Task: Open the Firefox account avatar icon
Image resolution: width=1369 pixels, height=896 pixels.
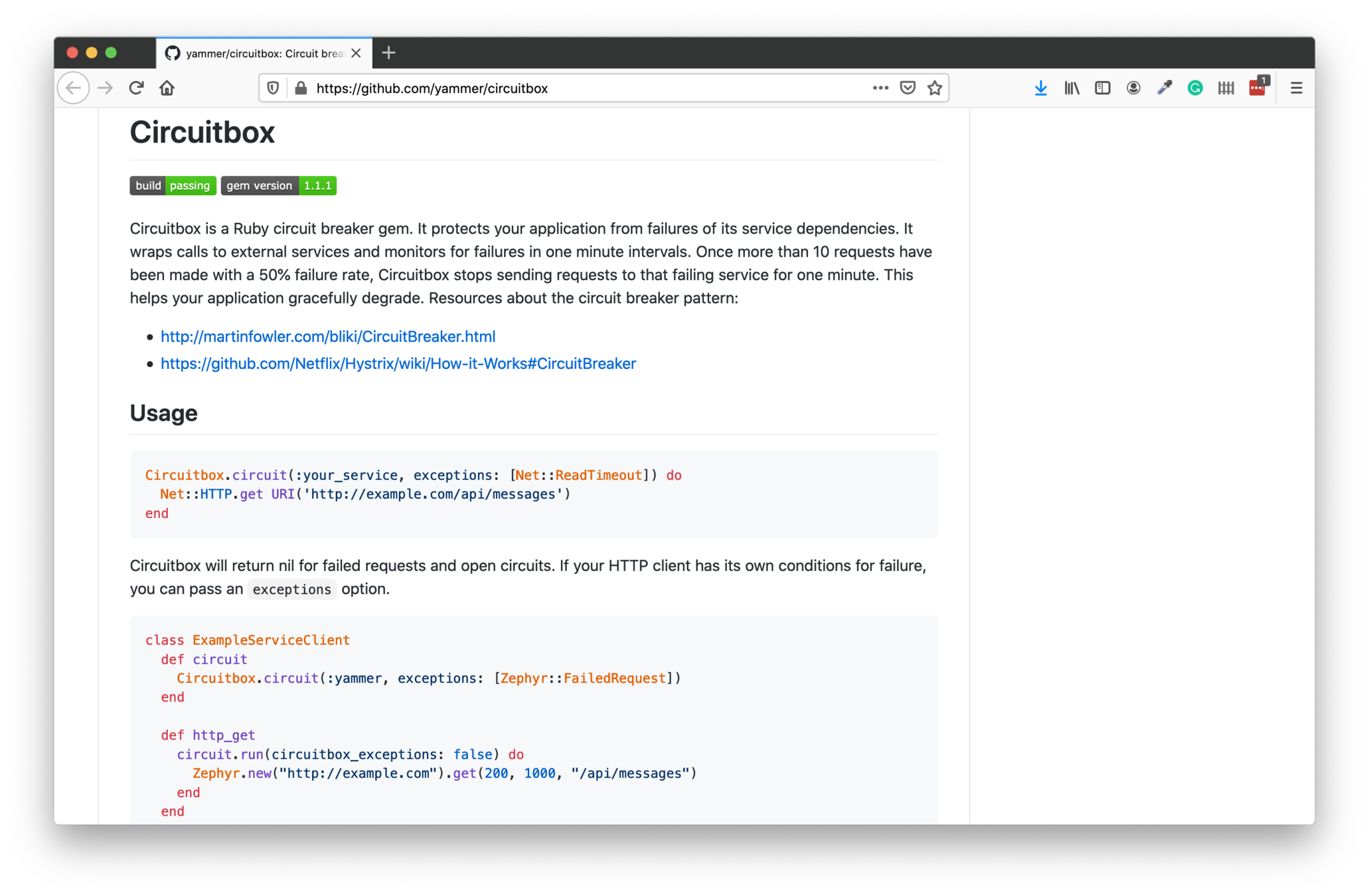Action: pos(1133,88)
